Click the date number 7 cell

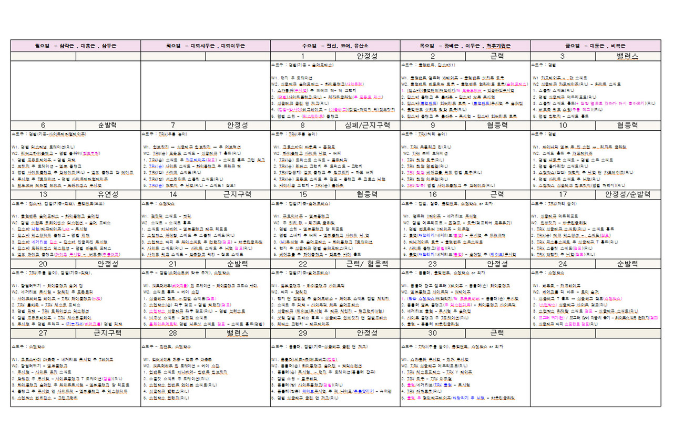pyautogui.click(x=173, y=126)
